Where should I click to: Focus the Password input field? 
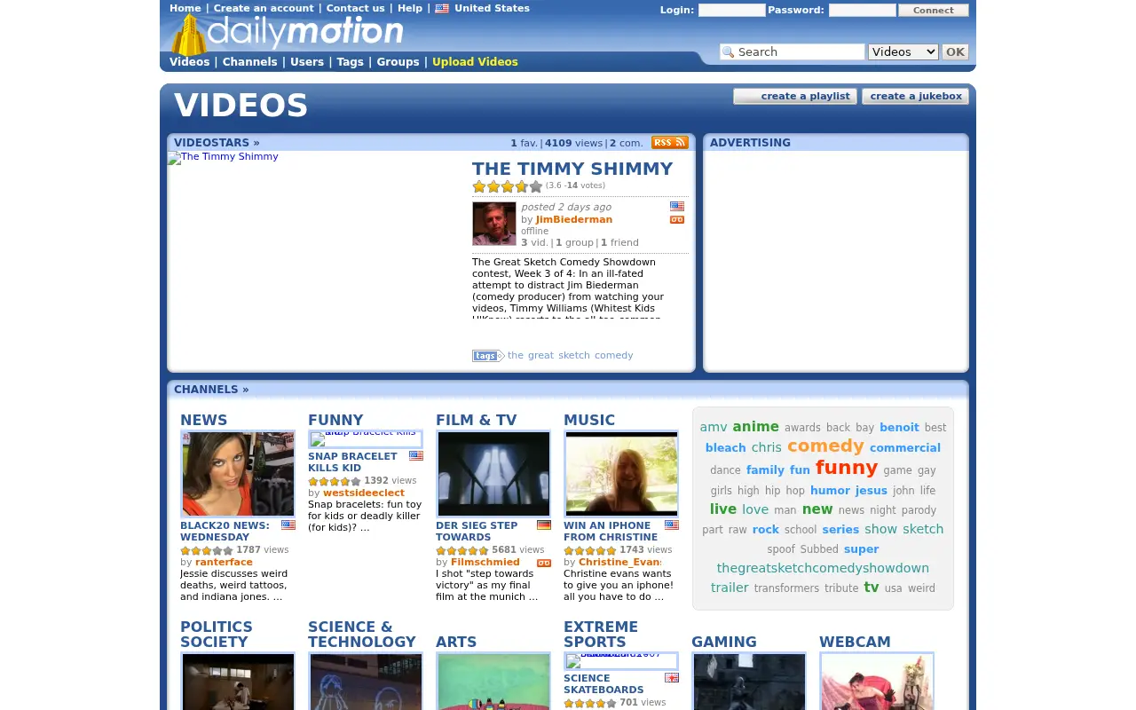[x=862, y=11]
